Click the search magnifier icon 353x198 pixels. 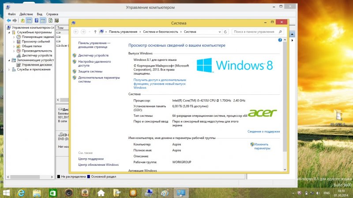tap(280, 32)
